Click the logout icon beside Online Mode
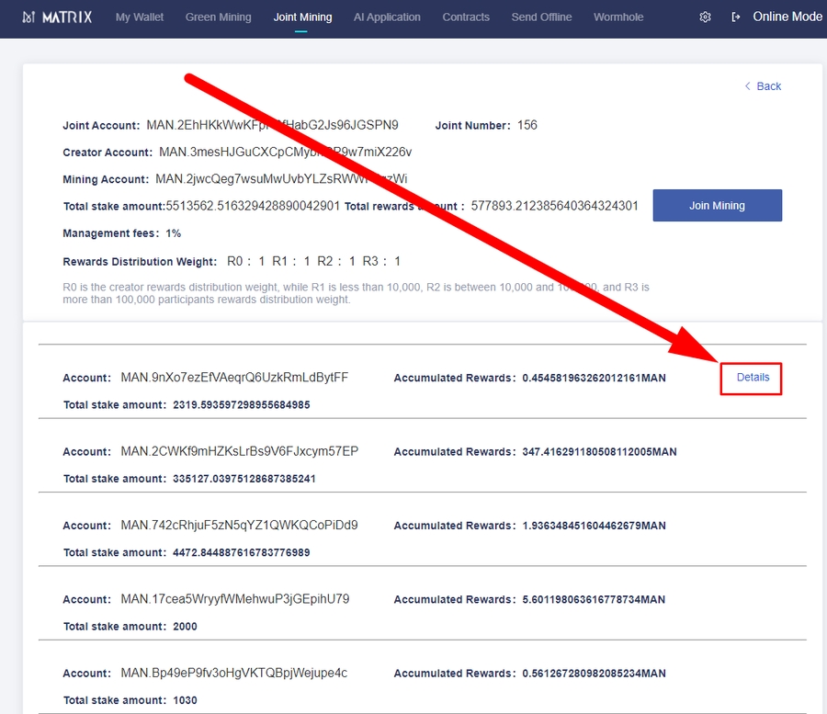 pos(734,17)
